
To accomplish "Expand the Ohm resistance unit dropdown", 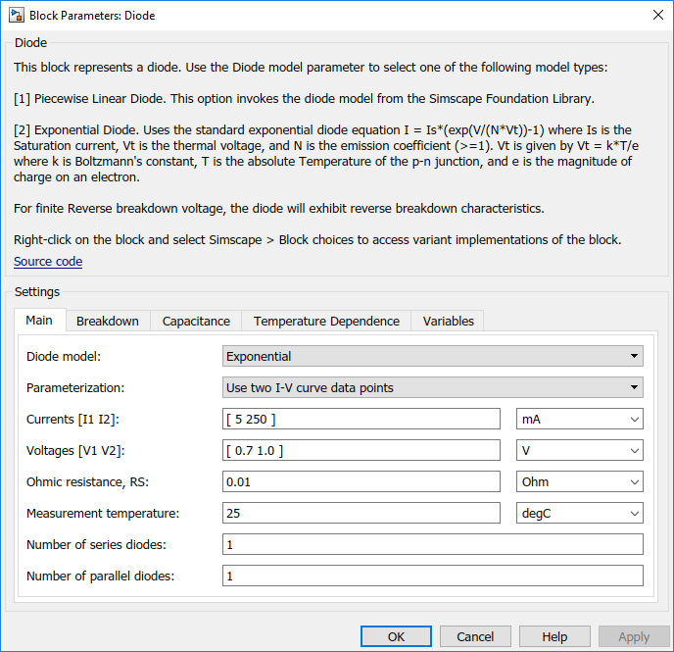I will coord(579,481).
